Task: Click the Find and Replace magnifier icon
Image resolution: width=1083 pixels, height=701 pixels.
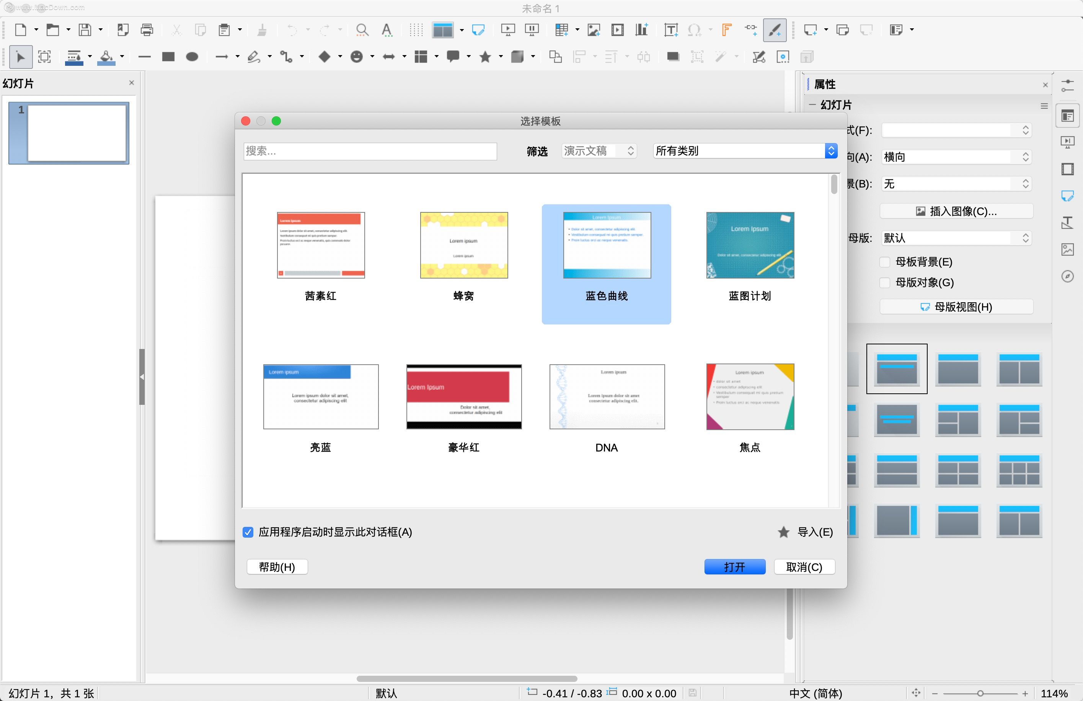Action: click(362, 30)
